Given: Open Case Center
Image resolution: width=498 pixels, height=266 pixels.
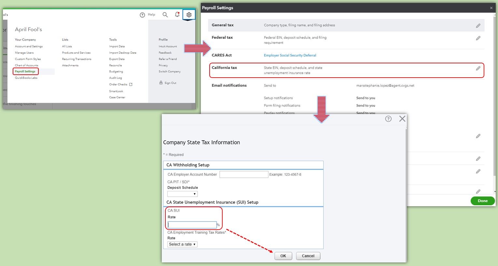Looking at the screenshot, I should pos(117,97).
